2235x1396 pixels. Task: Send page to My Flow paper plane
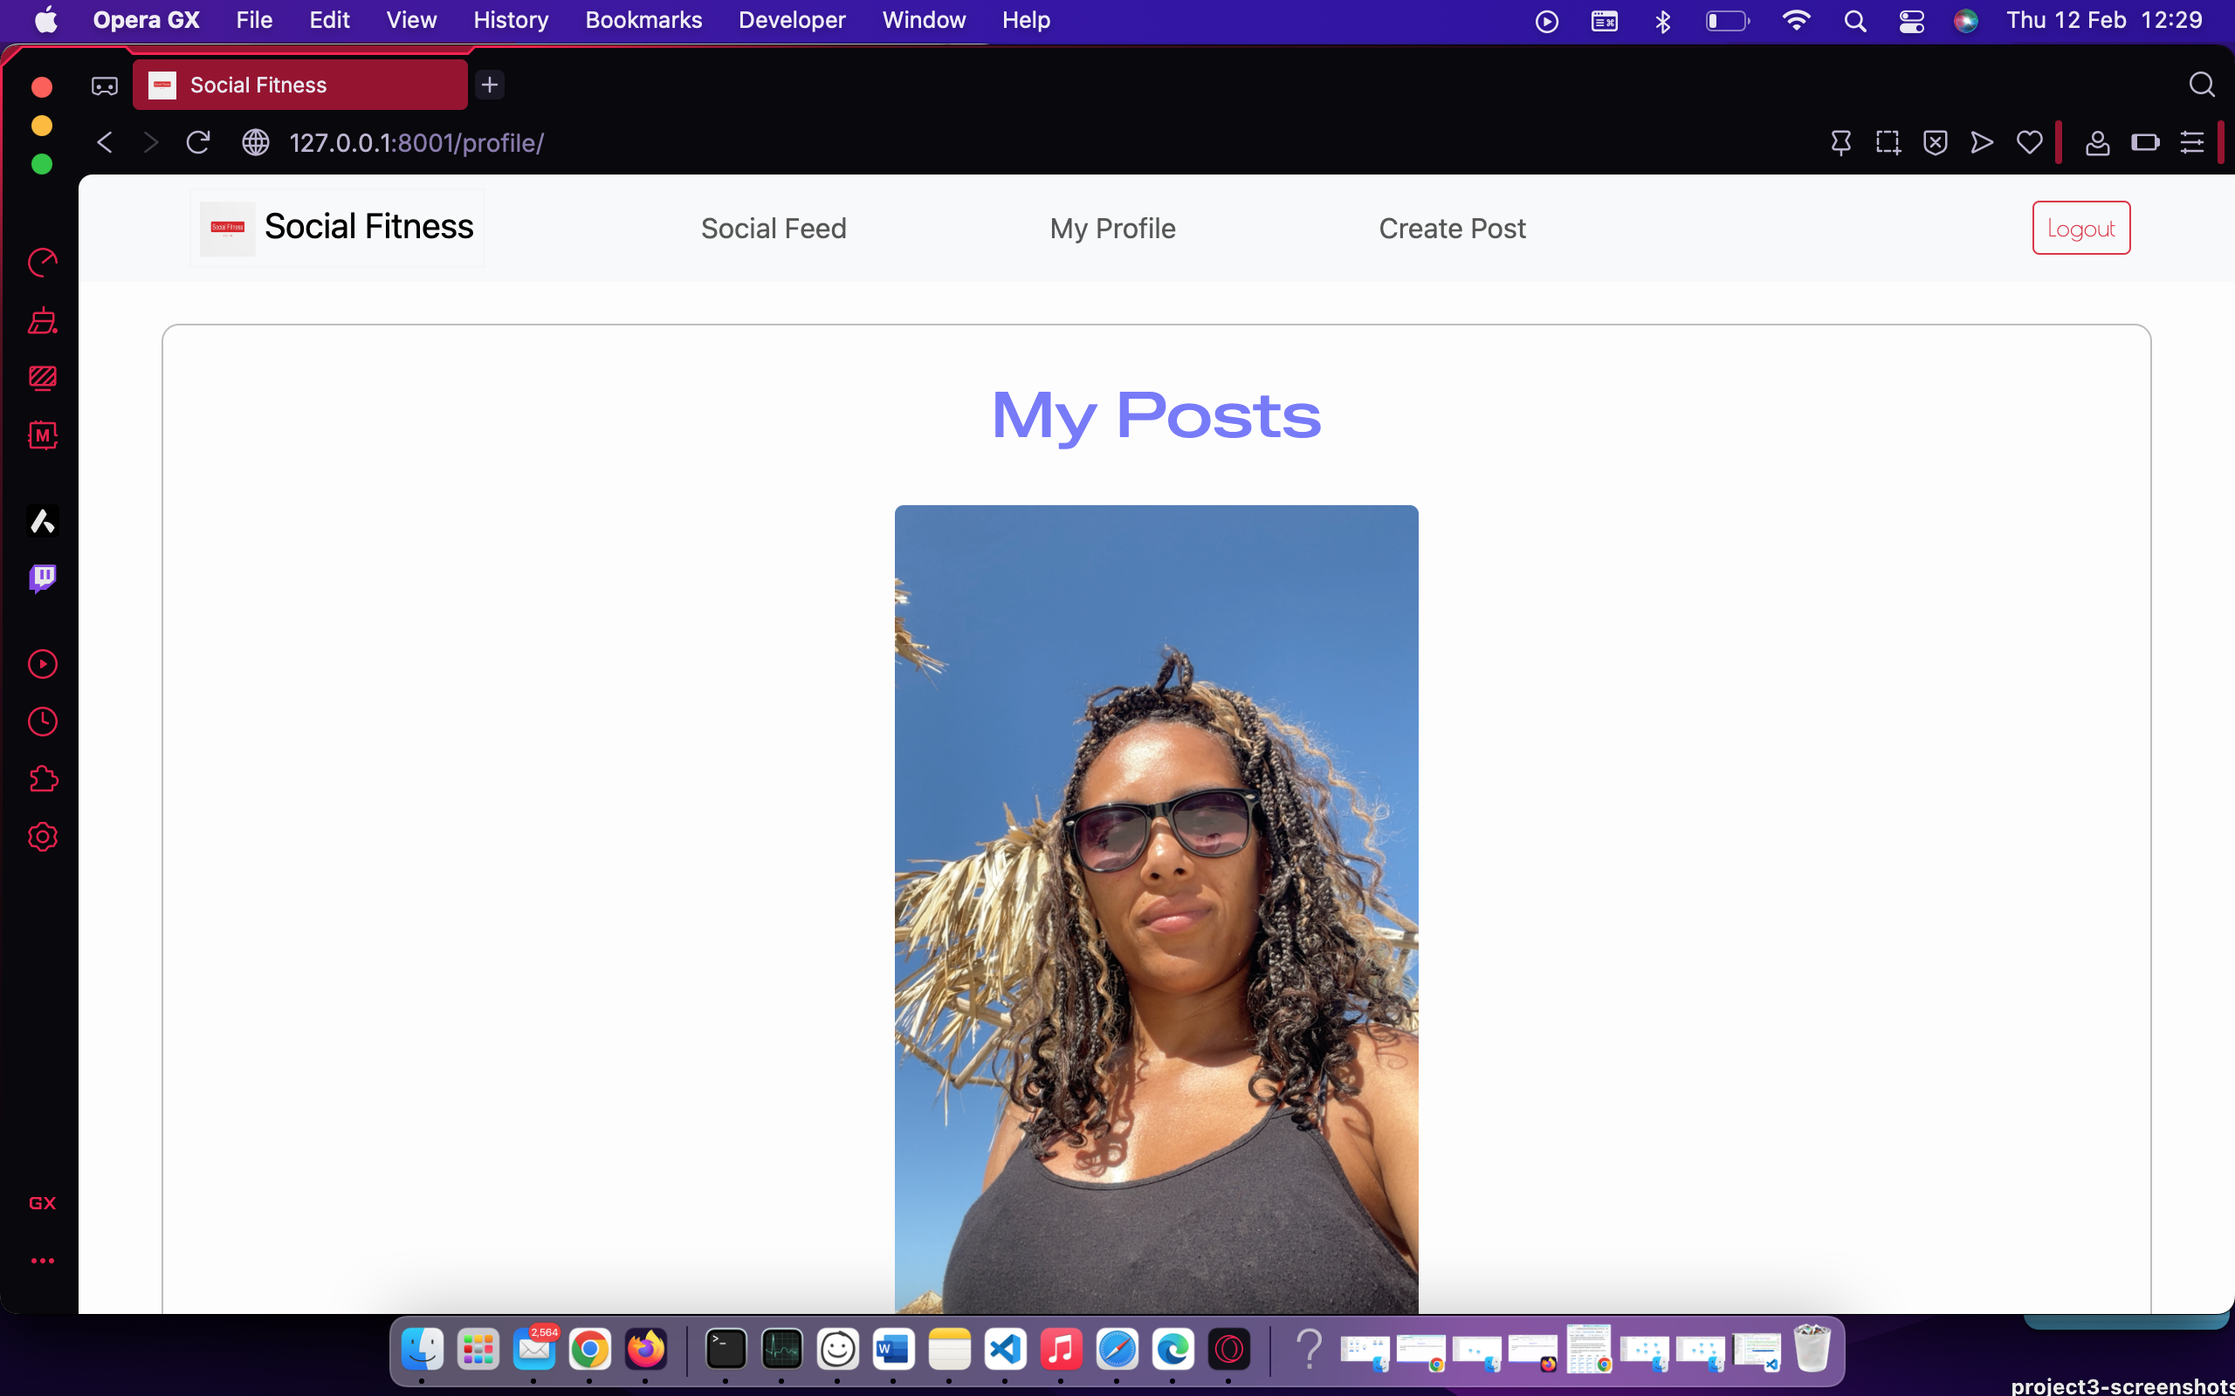[1981, 142]
